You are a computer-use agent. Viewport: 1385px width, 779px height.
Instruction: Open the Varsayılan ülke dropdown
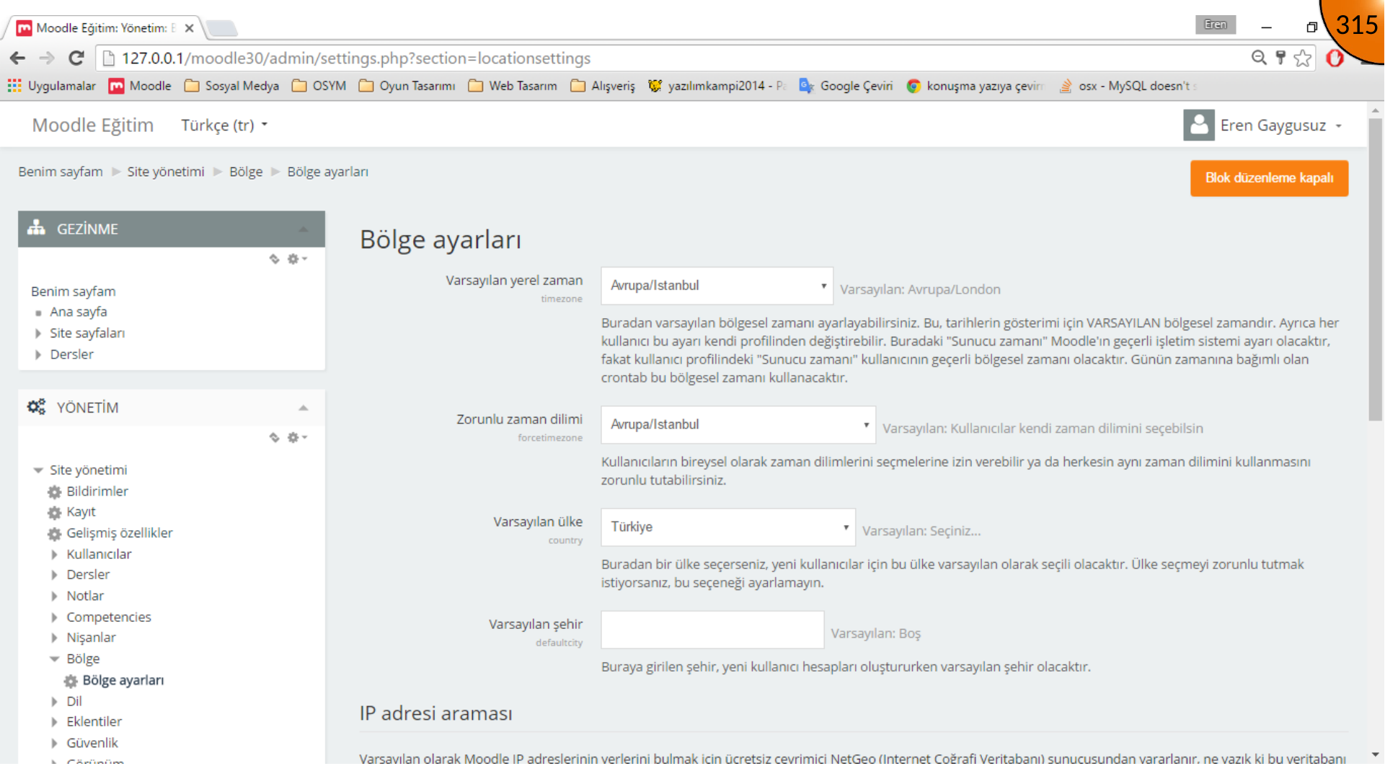[728, 527]
